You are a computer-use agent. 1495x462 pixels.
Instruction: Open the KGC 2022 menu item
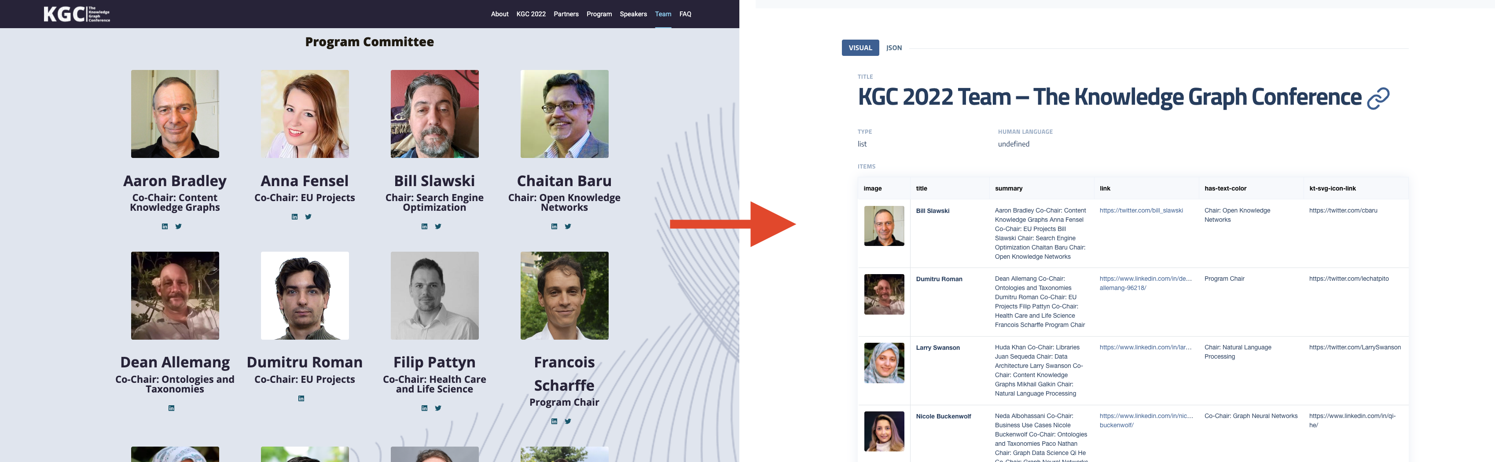tap(531, 14)
